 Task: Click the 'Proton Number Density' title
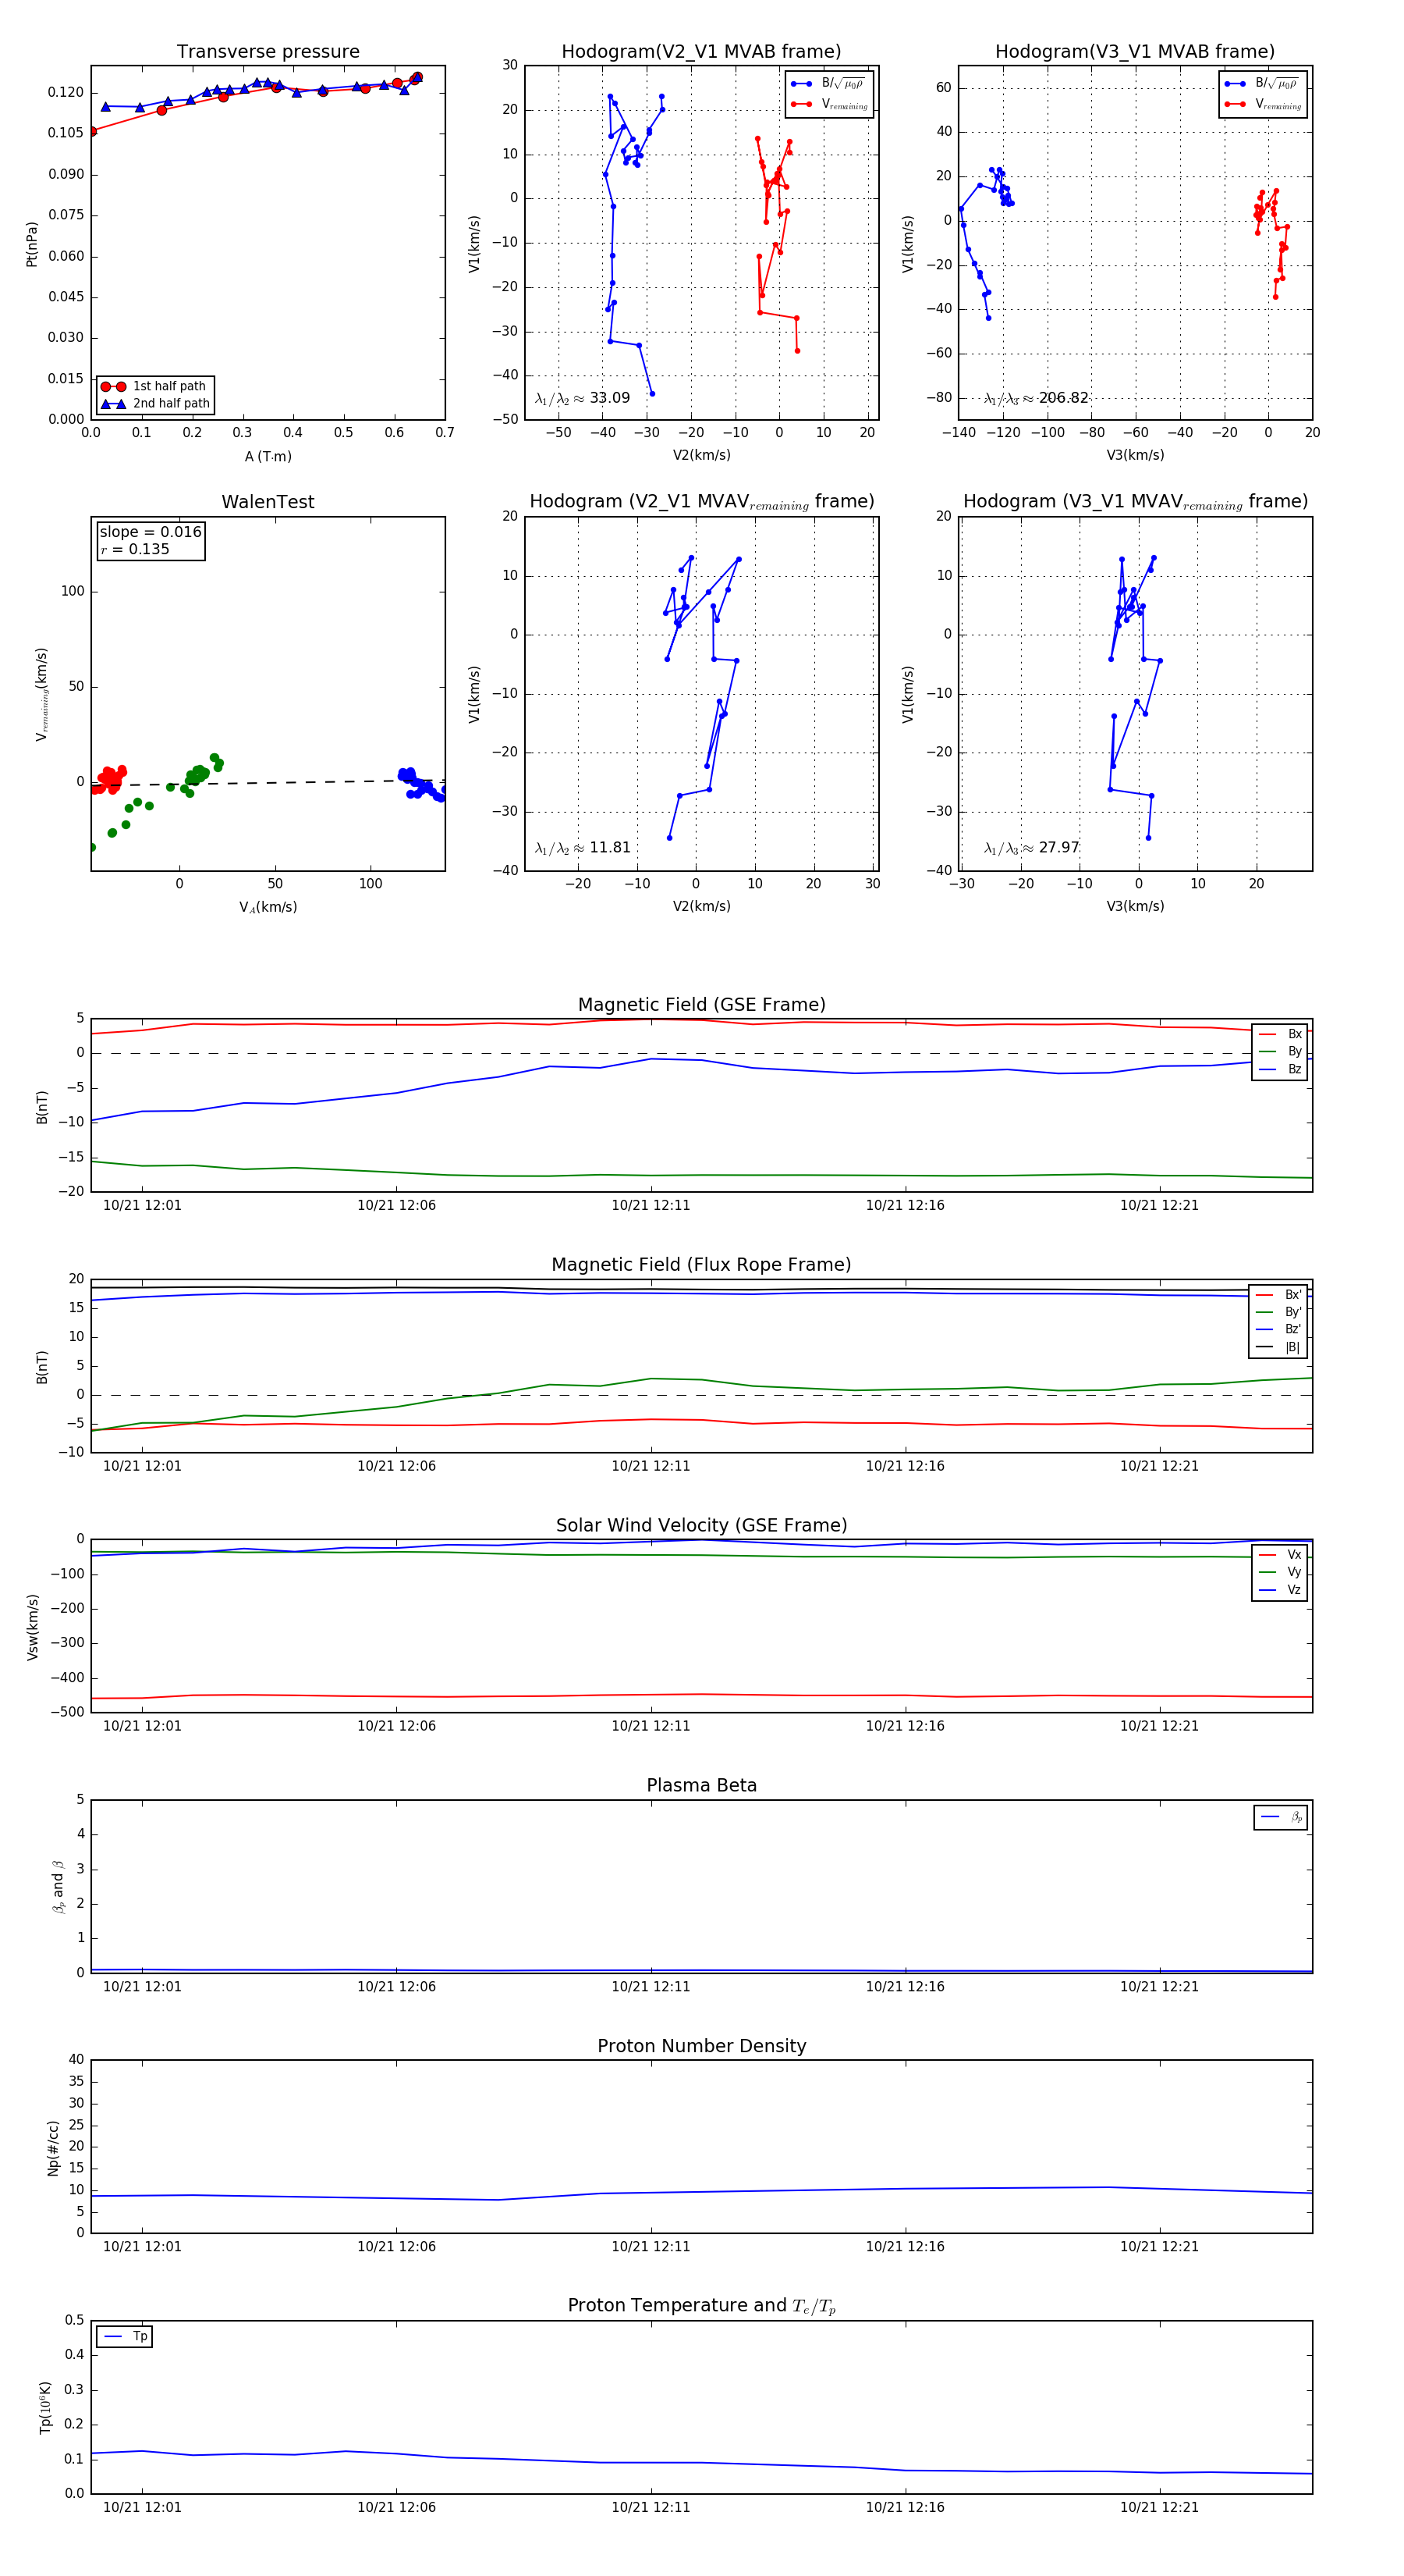[x=701, y=2046]
